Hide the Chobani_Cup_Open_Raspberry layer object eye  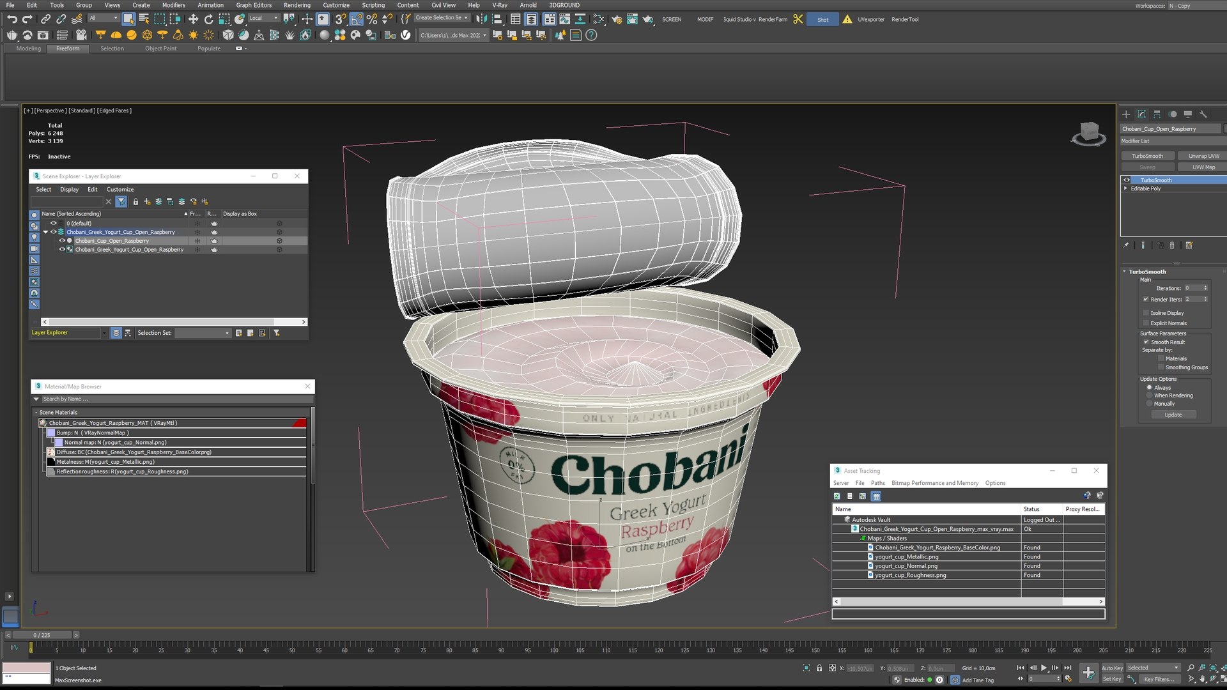62,241
